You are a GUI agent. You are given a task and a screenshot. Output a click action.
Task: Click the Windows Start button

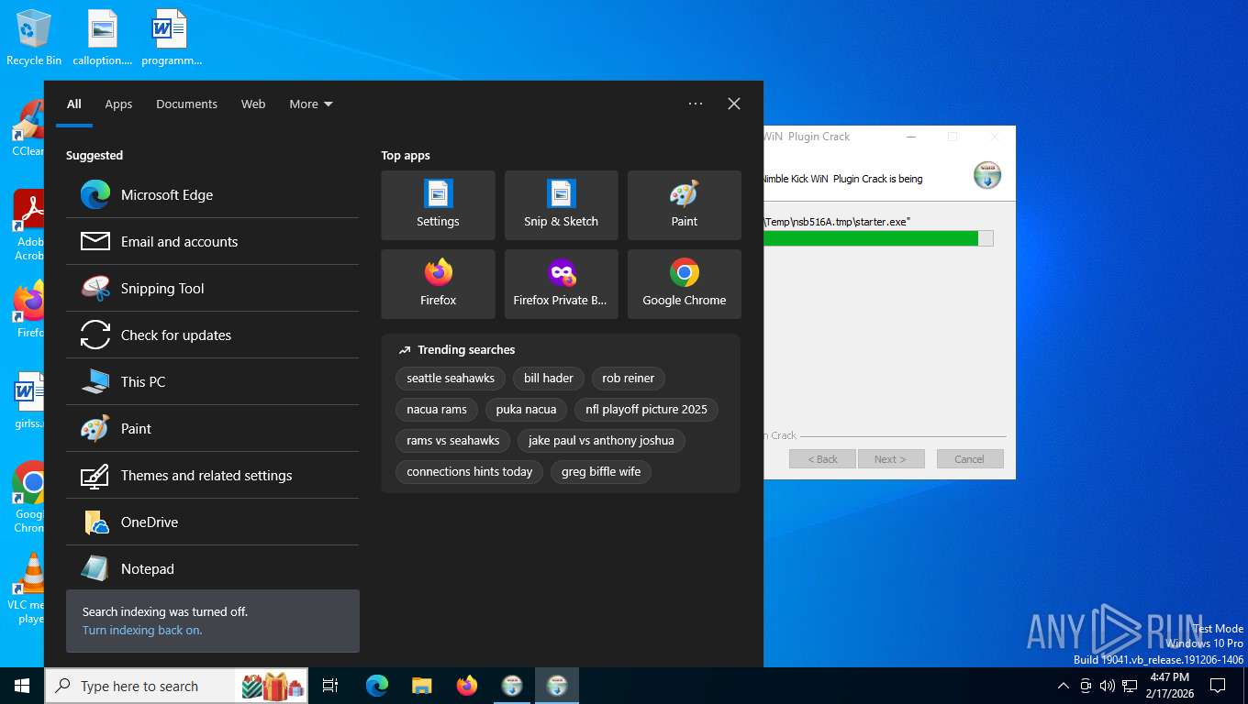(22, 686)
